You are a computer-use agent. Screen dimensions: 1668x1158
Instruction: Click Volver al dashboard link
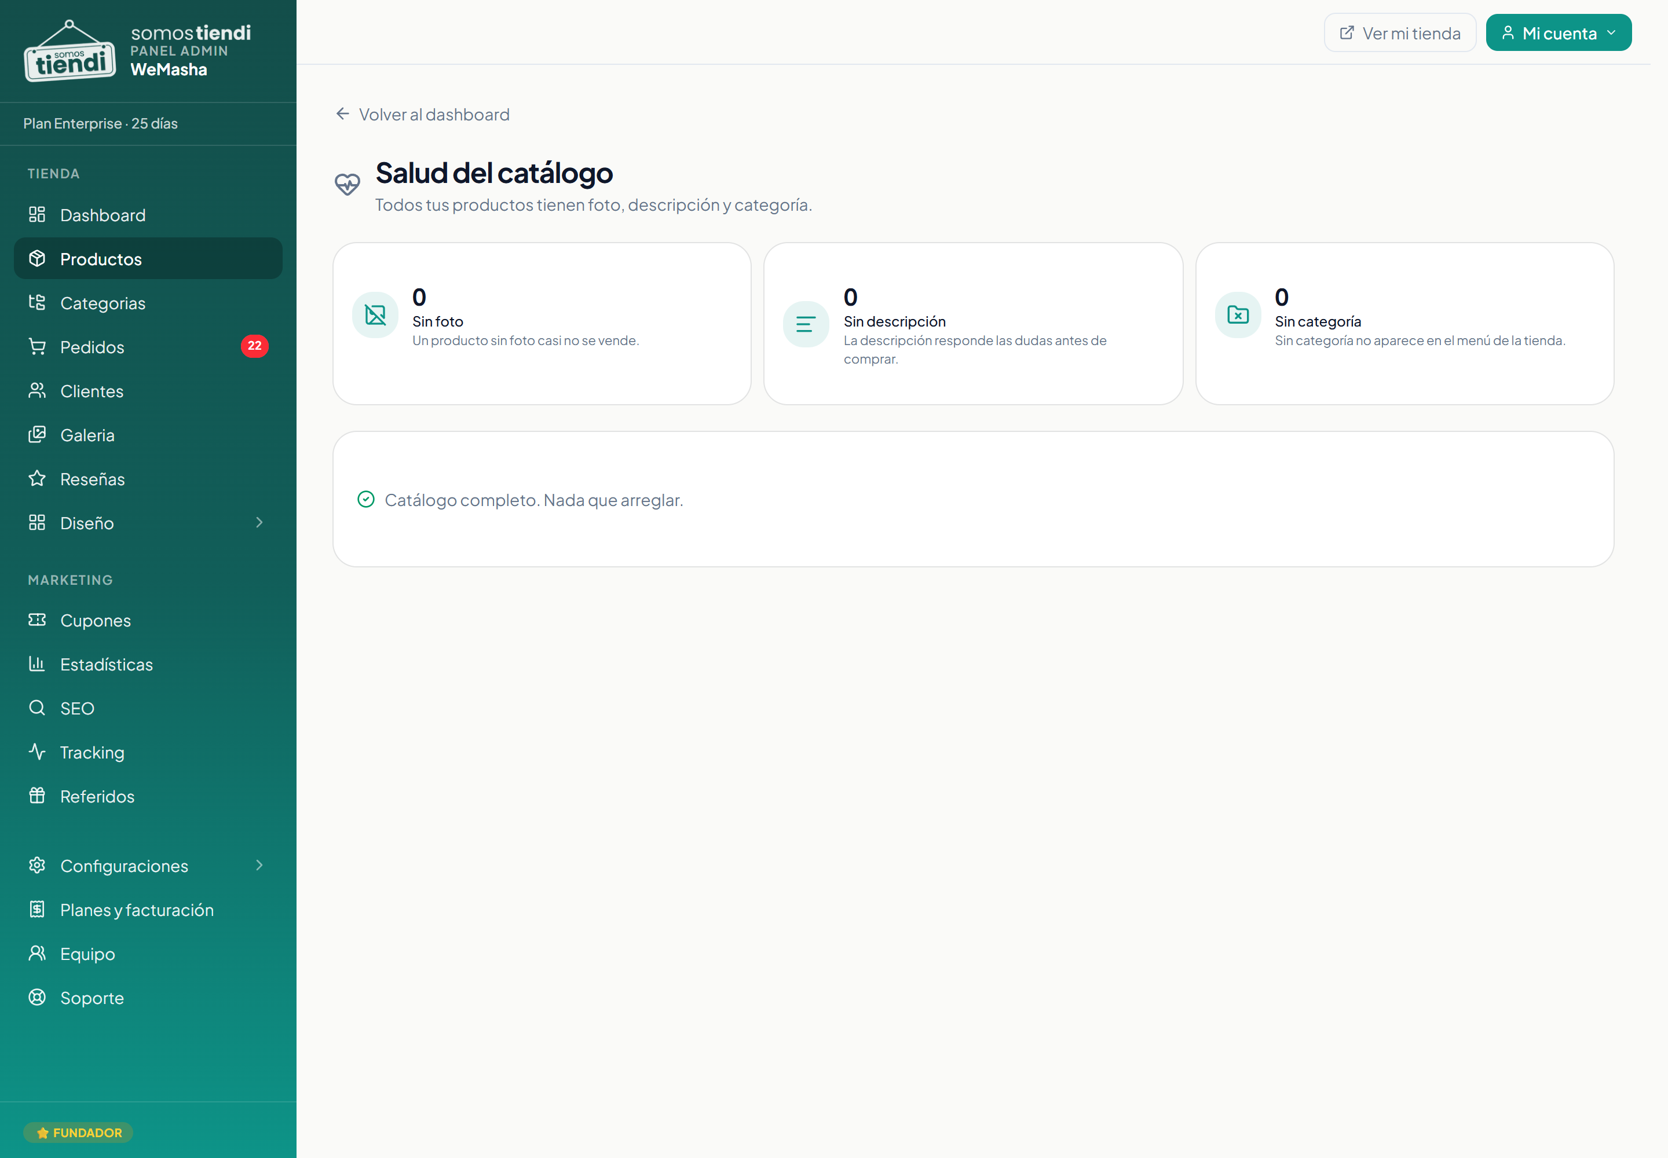tap(422, 114)
